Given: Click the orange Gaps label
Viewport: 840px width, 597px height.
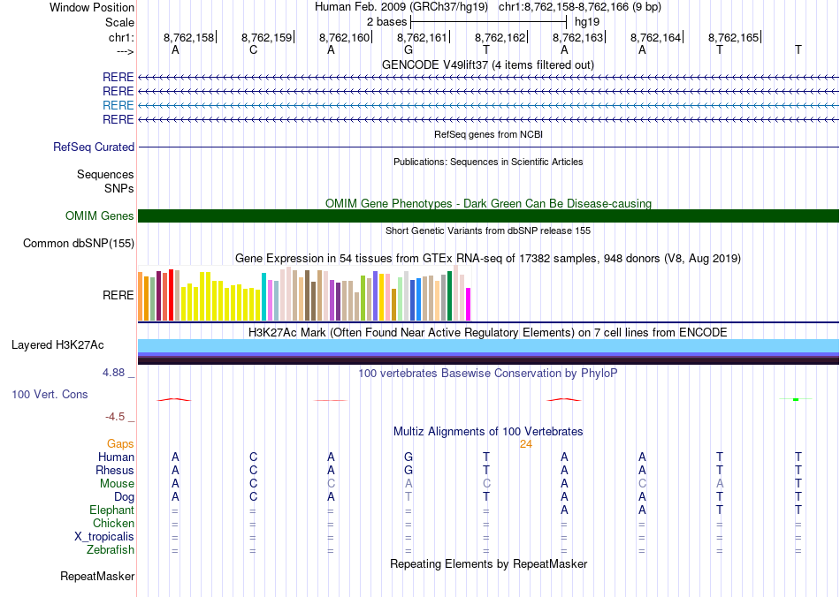Looking at the screenshot, I should 120,444.
